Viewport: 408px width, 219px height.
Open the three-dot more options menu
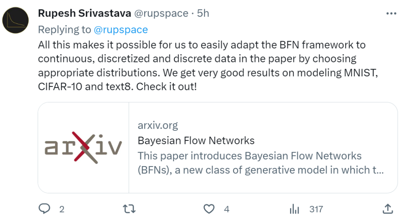[391, 13]
